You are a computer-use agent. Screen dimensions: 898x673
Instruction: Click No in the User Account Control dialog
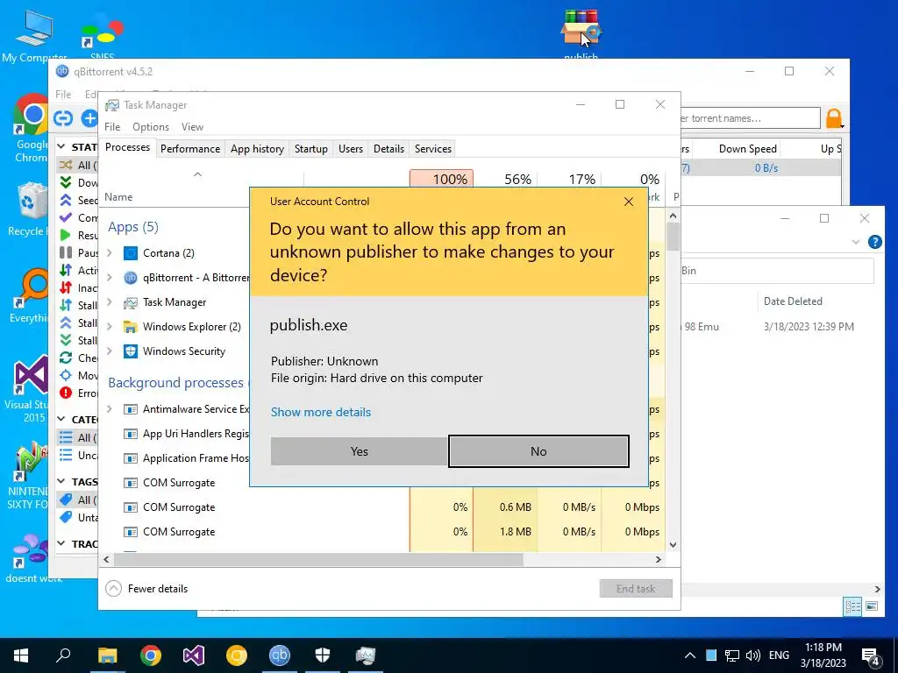(x=538, y=451)
